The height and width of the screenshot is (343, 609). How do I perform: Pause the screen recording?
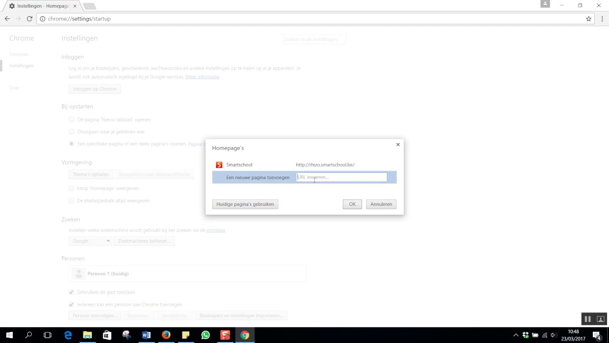coord(588,319)
